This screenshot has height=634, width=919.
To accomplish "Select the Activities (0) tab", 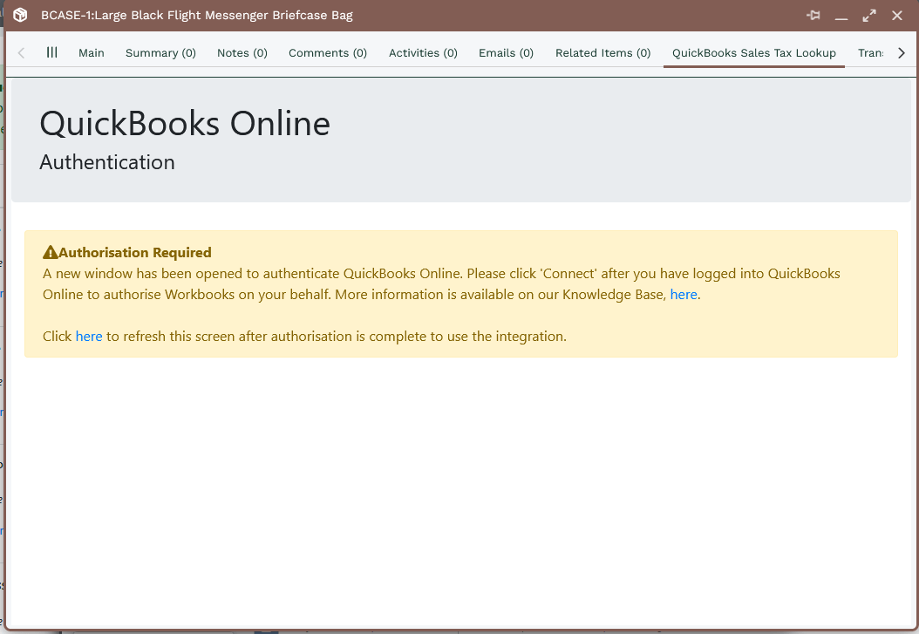I will (x=423, y=53).
